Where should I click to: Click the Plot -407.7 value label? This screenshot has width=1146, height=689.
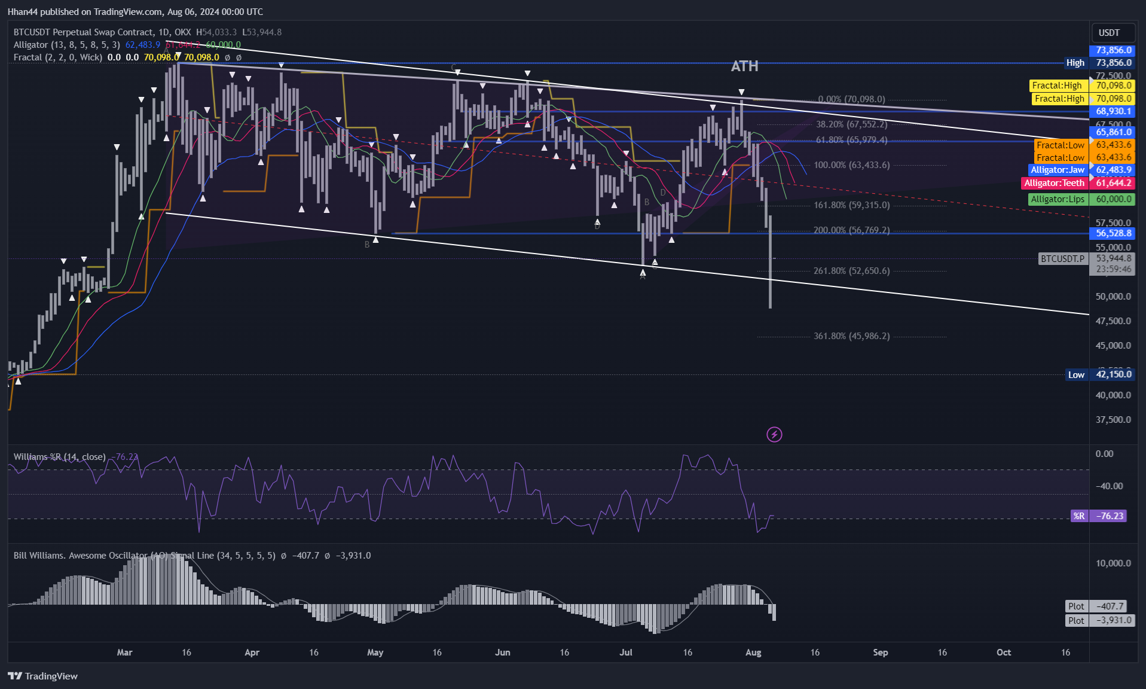click(x=1096, y=606)
